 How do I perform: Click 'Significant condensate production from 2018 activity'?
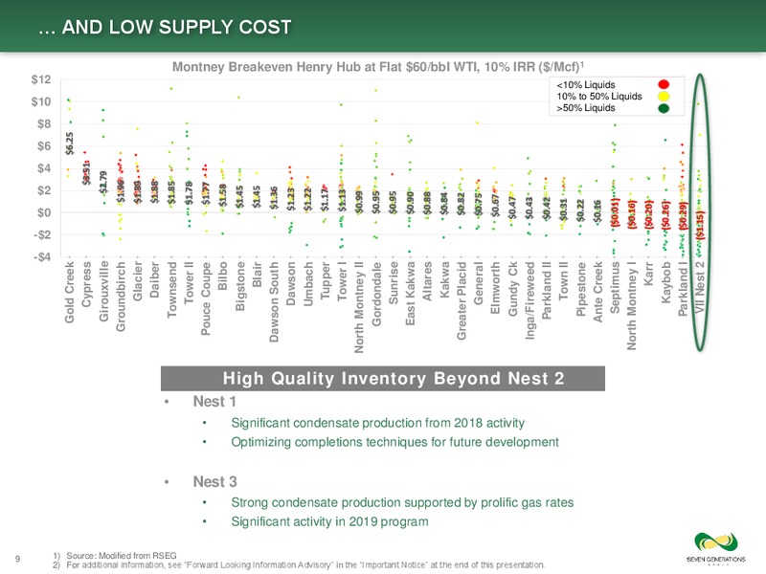pos(377,423)
